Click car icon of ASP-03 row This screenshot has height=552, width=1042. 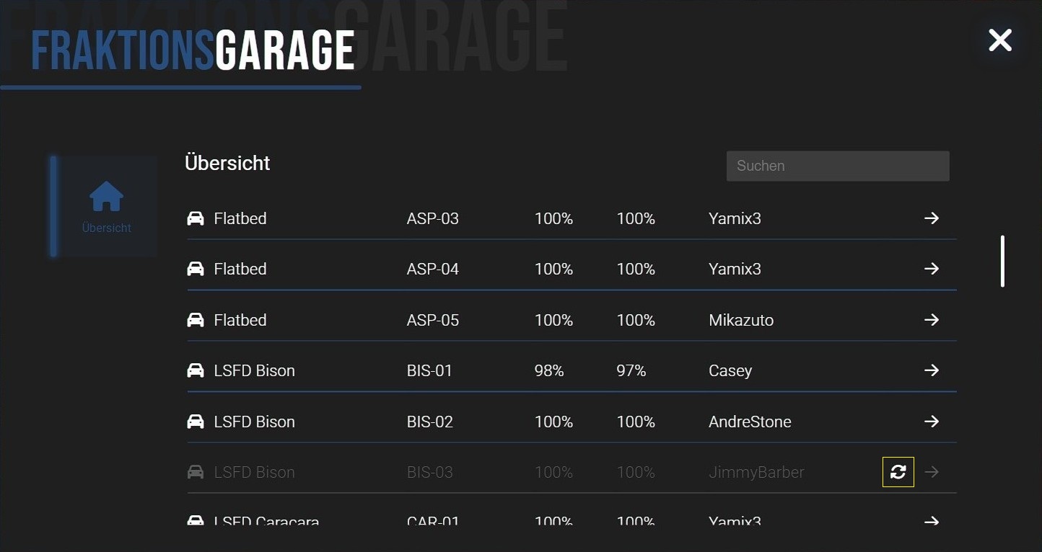[x=196, y=218]
